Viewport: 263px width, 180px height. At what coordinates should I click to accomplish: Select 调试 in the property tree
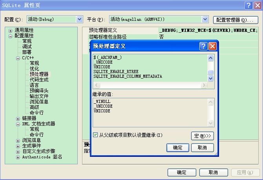[x=27, y=47]
